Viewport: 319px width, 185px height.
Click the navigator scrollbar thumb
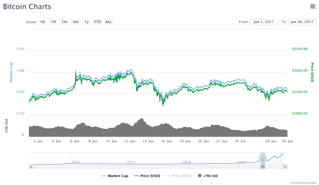263,167
